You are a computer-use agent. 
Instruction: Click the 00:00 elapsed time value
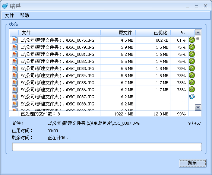(x=53, y=131)
